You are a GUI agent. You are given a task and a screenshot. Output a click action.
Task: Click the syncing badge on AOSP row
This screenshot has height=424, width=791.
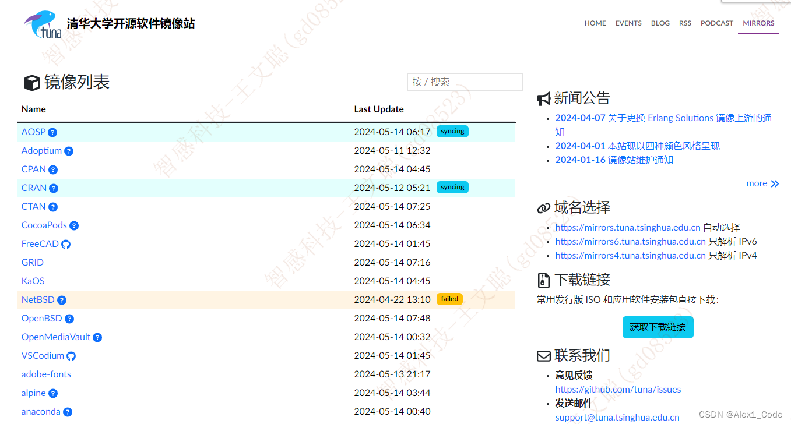452,132
